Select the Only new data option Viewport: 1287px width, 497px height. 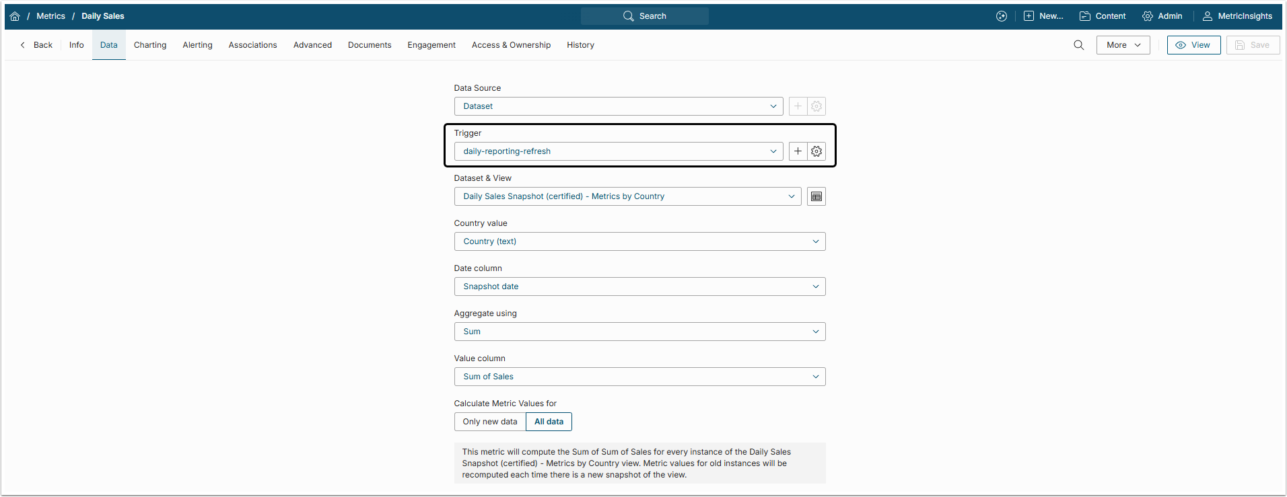point(490,422)
